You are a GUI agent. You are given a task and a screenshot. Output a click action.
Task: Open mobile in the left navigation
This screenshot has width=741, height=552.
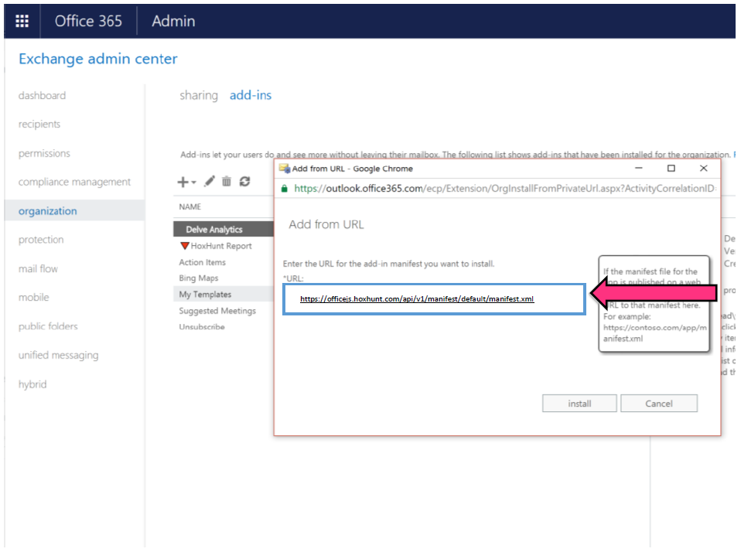[x=33, y=298]
